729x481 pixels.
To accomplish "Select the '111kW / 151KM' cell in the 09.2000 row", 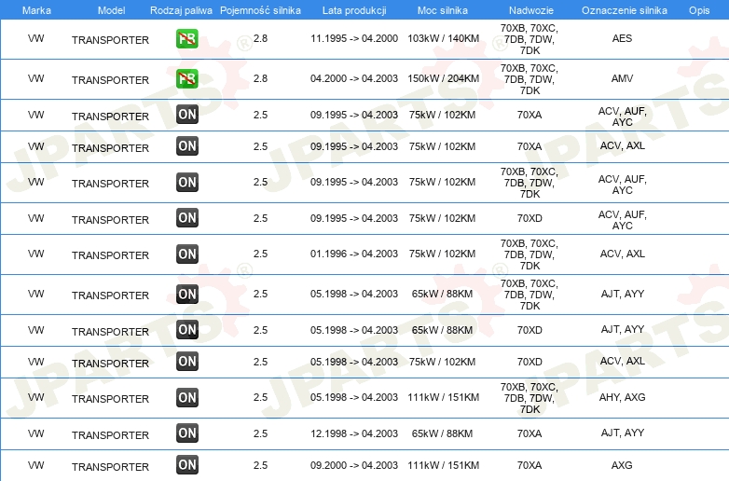I will [x=443, y=465].
